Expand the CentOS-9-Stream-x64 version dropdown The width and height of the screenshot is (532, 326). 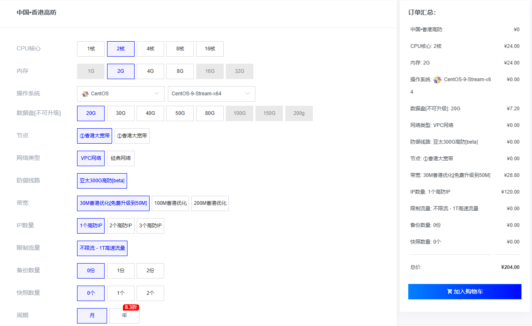click(x=211, y=94)
